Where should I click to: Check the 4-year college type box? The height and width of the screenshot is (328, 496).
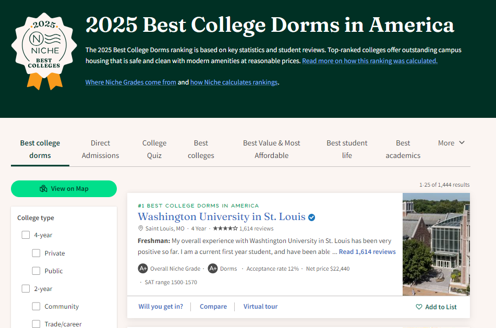click(x=26, y=235)
